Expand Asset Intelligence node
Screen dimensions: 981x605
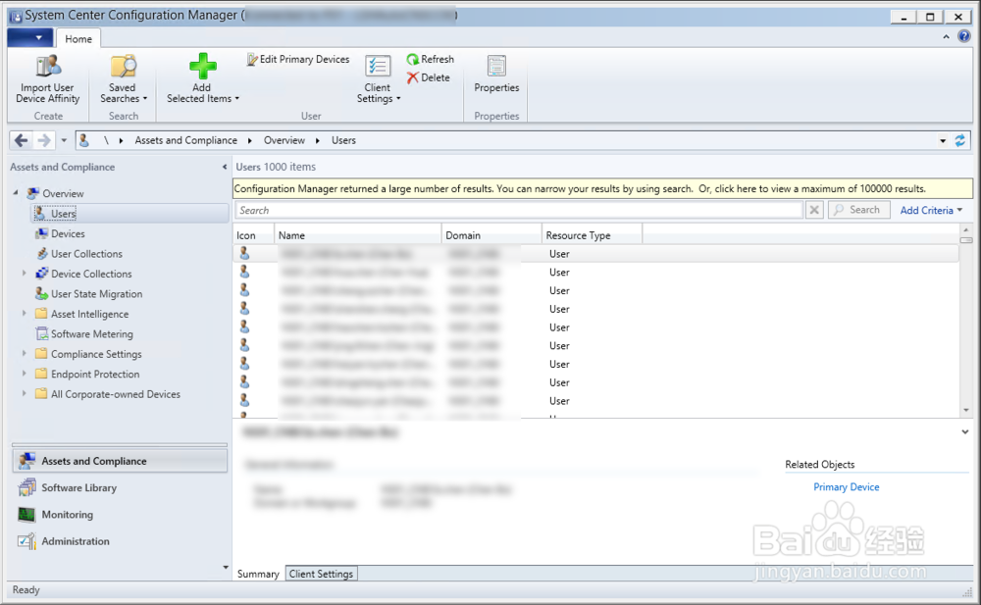coord(25,313)
